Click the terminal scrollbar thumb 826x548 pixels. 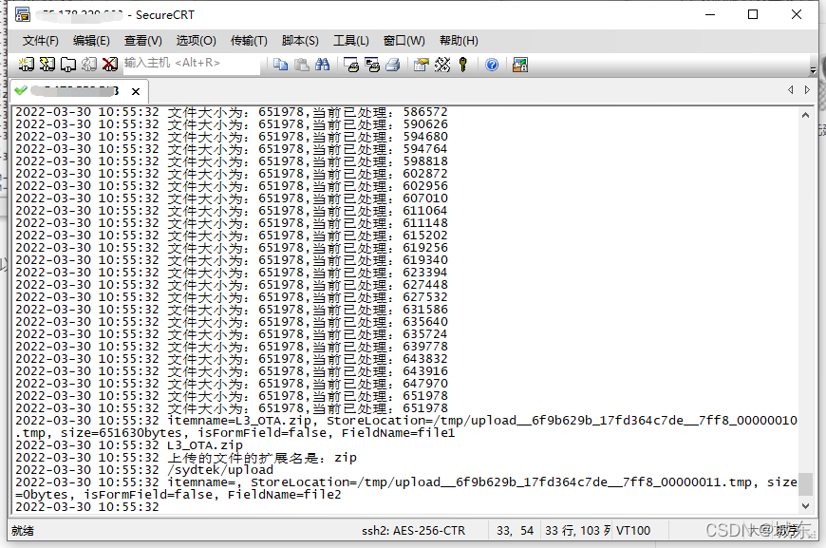tap(805, 483)
